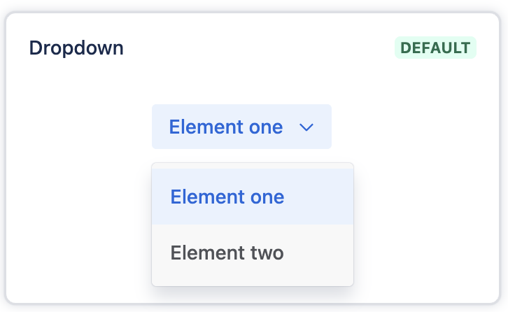Close the menu with the dropdown toggle button
Image resolution: width=508 pixels, height=312 pixels.
(241, 127)
